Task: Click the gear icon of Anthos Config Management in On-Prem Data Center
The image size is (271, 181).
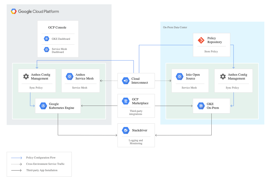Action: click(x=223, y=76)
